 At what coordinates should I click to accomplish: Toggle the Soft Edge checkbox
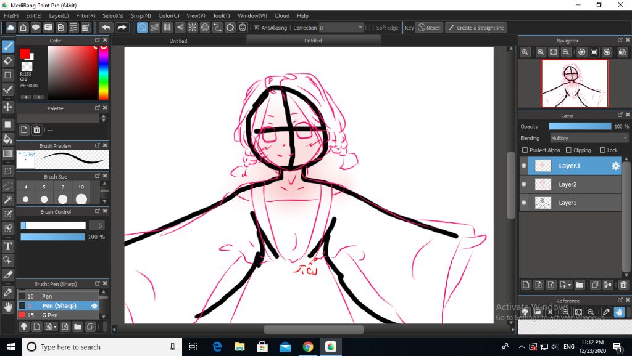pos(371,28)
